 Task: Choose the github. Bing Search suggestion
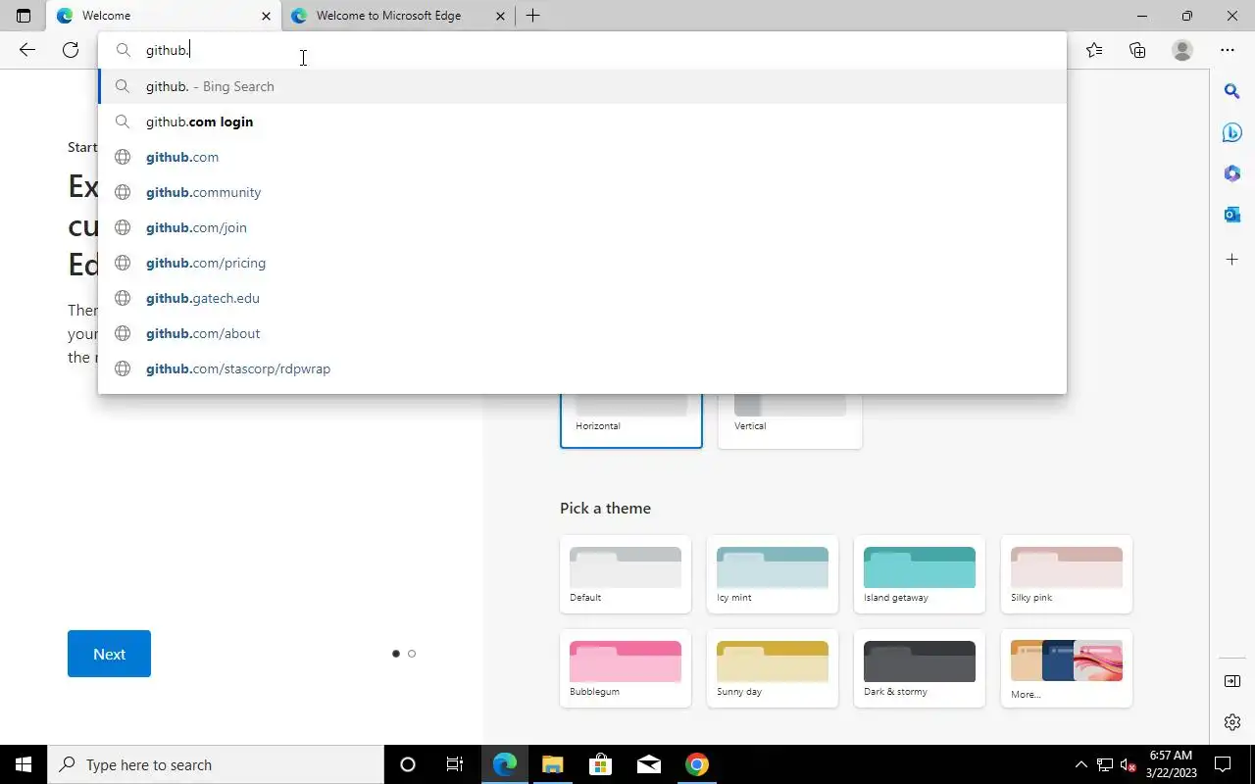(x=582, y=86)
